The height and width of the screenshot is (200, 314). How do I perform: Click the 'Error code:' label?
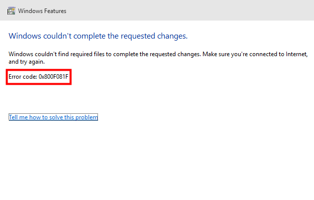(x=23, y=77)
